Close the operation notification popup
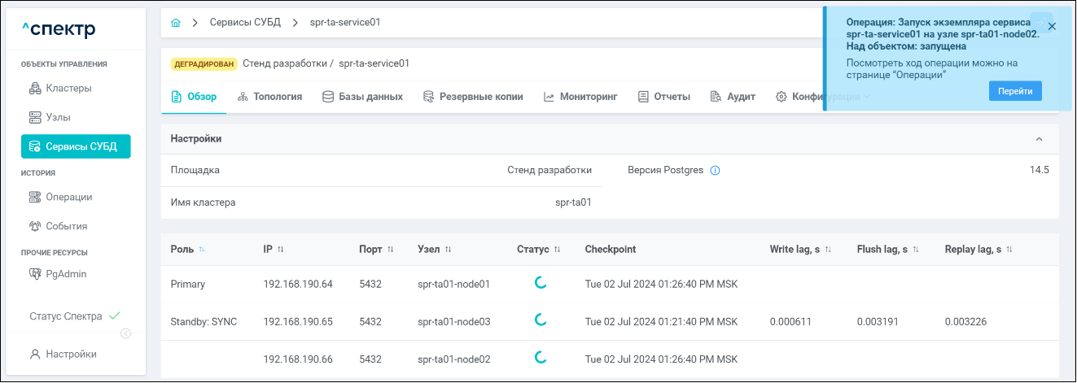Image resolution: width=1077 pixels, height=383 pixels. (1052, 26)
